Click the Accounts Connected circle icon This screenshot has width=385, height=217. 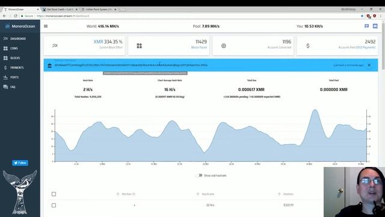pyautogui.click(x=224, y=46)
